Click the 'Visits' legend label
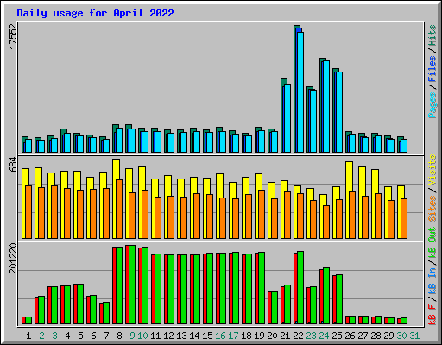This screenshot has height=345, width=442. point(433,170)
